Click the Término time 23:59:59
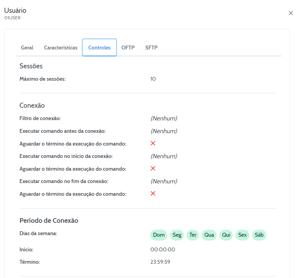The height and width of the screenshot is (278, 296). point(160,262)
